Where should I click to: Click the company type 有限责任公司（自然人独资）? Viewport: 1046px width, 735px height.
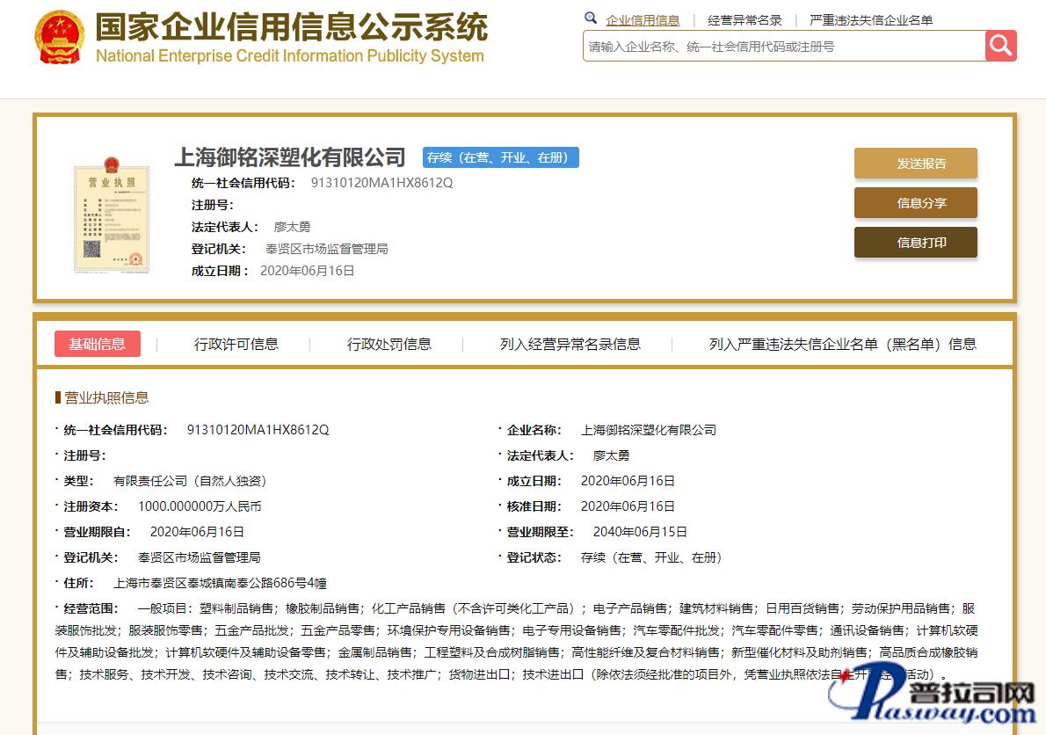pos(190,481)
